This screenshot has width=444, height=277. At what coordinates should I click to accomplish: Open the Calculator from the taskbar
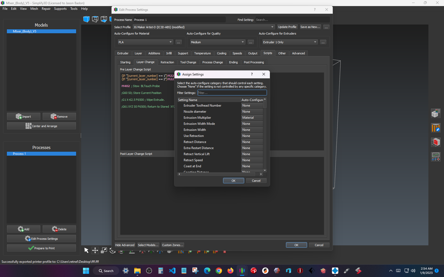point(161,271)
